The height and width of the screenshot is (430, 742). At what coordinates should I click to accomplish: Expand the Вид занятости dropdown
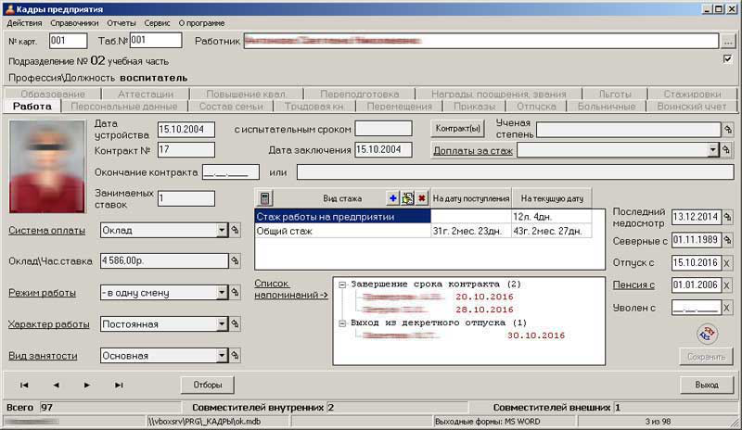click(222, 355)
